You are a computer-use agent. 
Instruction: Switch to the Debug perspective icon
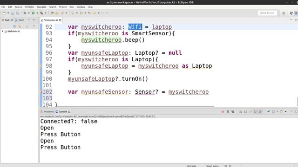coord(291,13)
